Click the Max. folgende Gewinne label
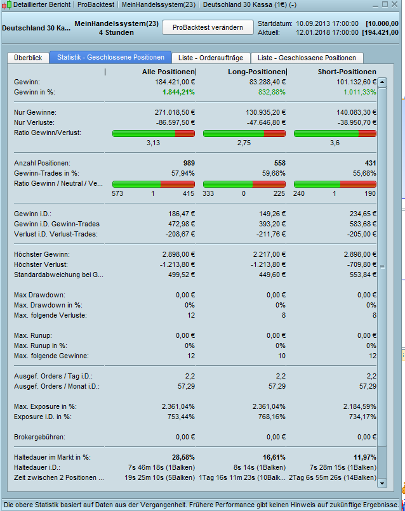The width and height of the screenshot is (405, 511). pos(51,356)
